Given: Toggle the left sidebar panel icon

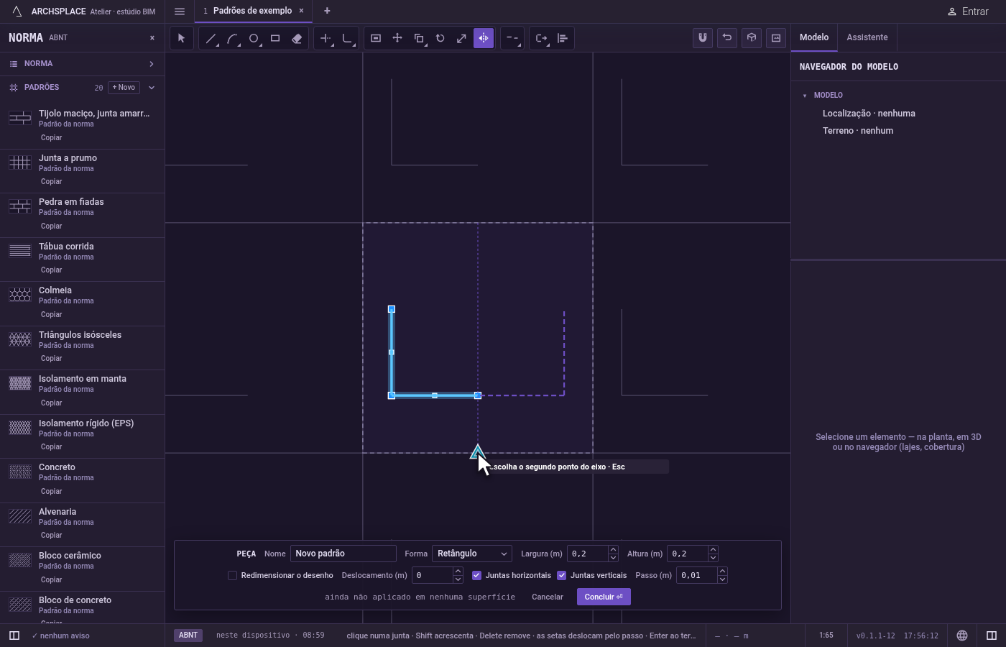Looking at the screenshot, I should coord(14,635).
